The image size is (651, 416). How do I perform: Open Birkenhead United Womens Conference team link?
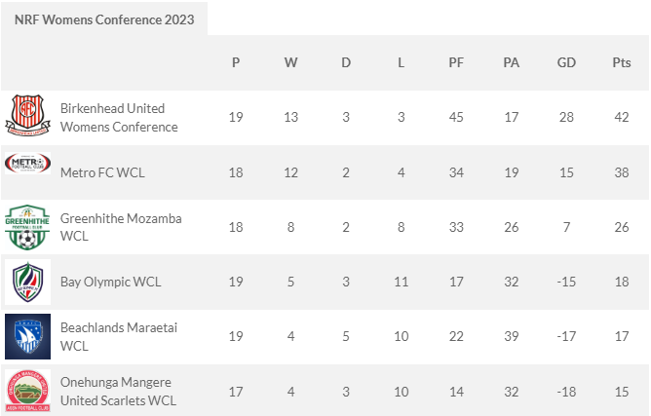(119, 118)
